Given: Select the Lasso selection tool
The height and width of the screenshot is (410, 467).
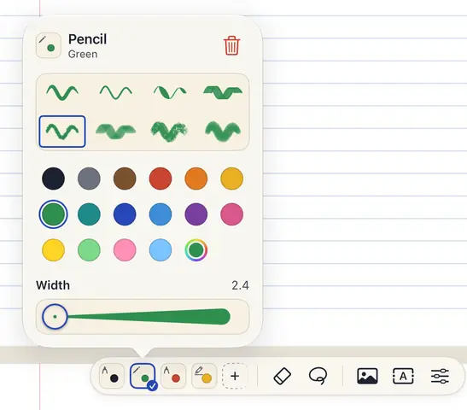Looking at the screenshot, I should 318,376.
